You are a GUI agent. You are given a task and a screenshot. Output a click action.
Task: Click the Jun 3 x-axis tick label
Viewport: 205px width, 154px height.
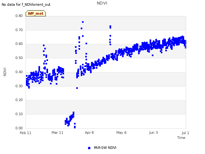tap(153, 133)
